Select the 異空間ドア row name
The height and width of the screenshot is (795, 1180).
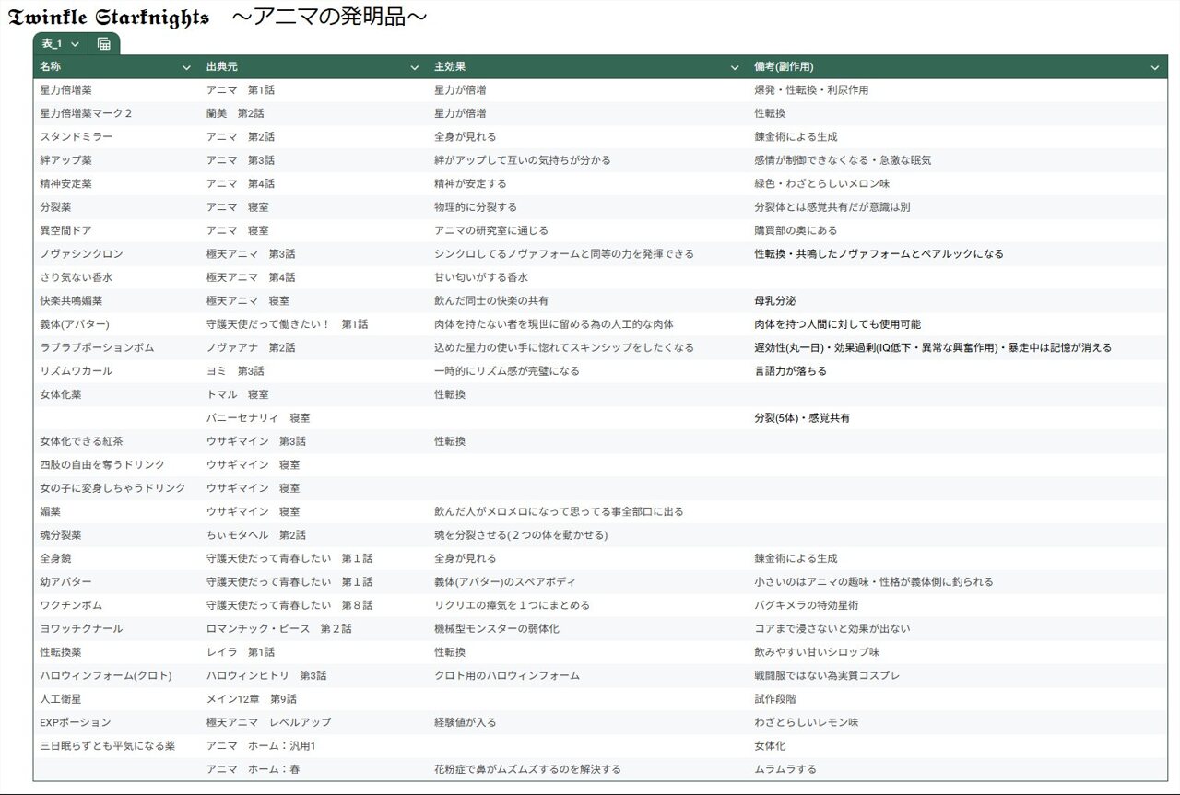point(65,230)
